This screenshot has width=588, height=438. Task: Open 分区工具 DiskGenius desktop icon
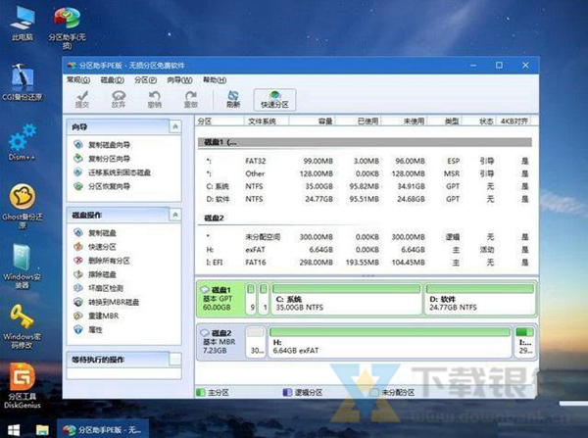23,386
